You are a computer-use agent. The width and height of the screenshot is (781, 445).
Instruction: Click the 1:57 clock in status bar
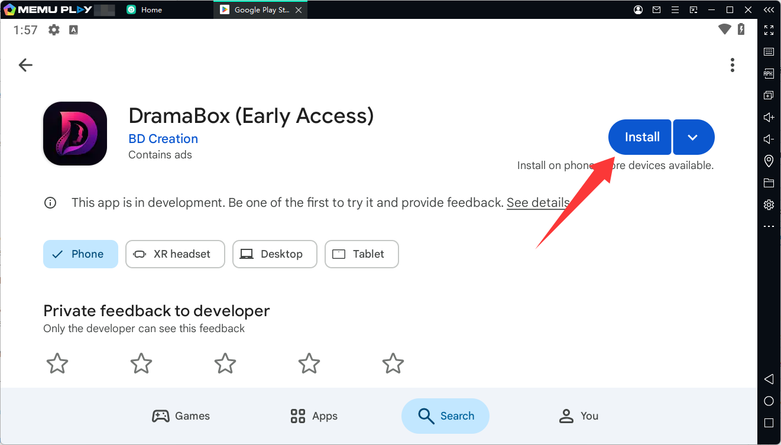tap(26, 30)
